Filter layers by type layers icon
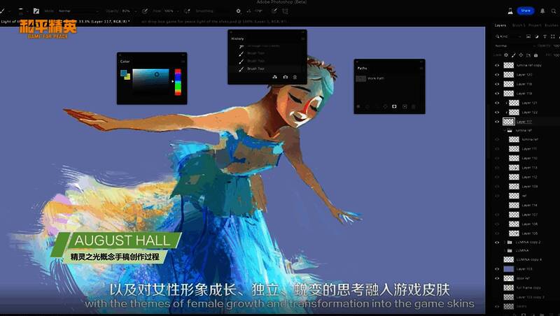Viewport: 560px width, 316px height. point(545,36)
